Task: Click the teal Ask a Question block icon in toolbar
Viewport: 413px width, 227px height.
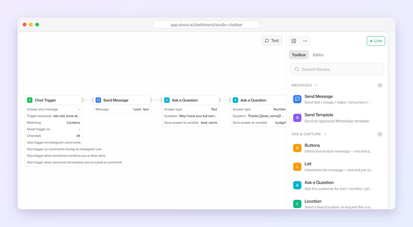Action: (x=297, y=185)
